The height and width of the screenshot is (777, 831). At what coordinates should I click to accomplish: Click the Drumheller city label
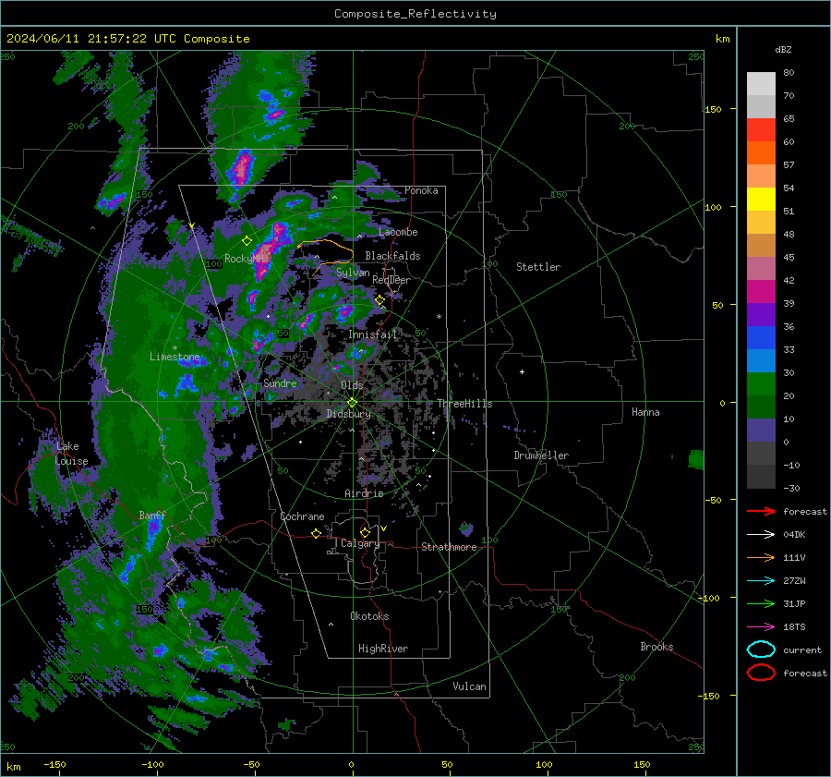click(x=541, y=455)
